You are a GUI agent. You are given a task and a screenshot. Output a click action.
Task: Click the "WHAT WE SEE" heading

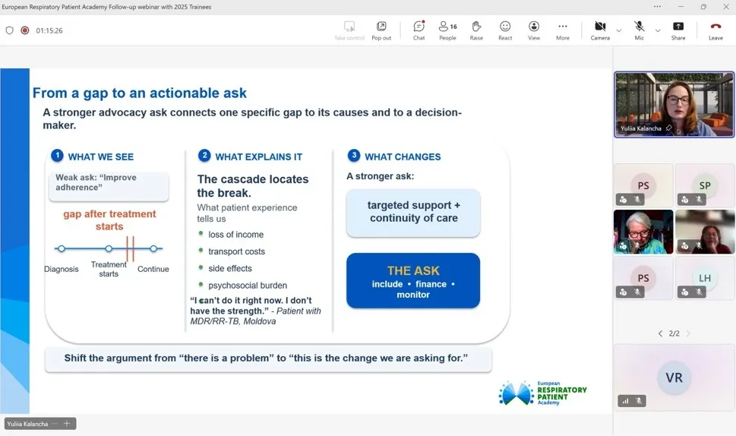pos(100,156)
